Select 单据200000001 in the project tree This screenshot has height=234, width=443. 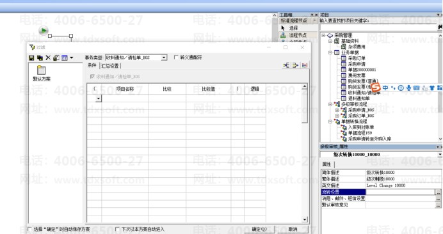click(x=362, y=70)
